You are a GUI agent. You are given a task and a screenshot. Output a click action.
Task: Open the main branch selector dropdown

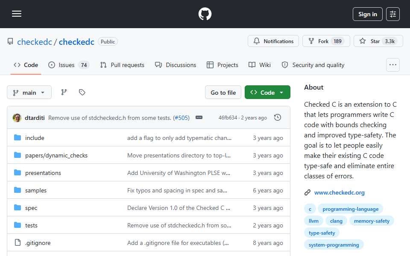[29, 93]
